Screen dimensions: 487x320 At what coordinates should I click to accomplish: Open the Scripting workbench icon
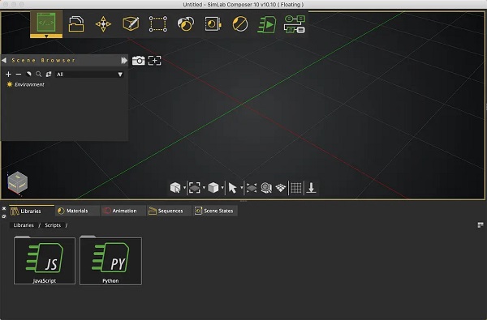tap(46, 23)
